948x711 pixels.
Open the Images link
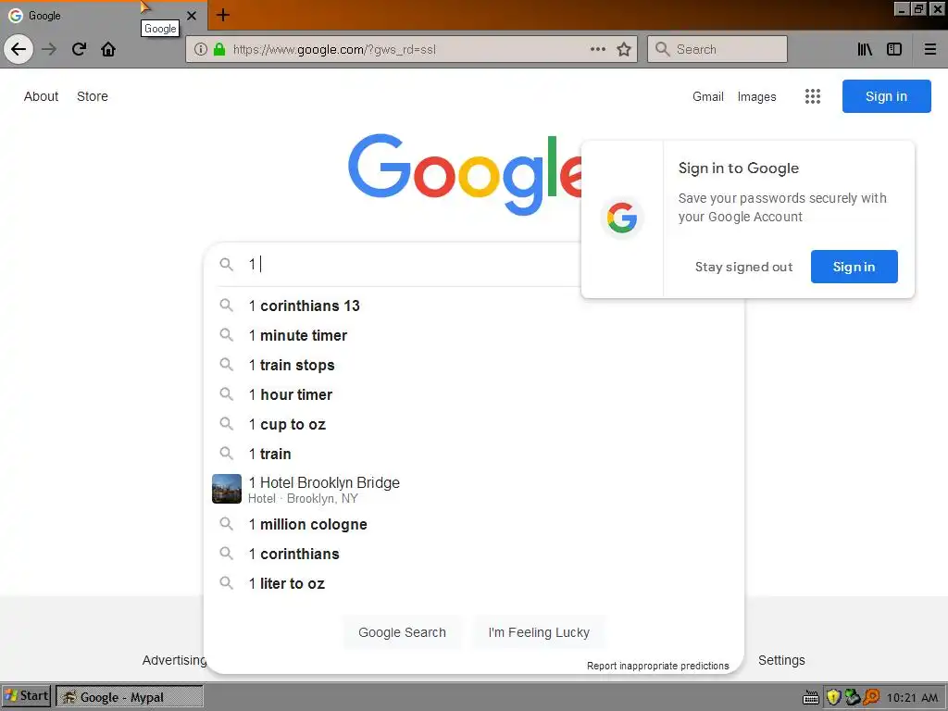(x=756, y=96)
